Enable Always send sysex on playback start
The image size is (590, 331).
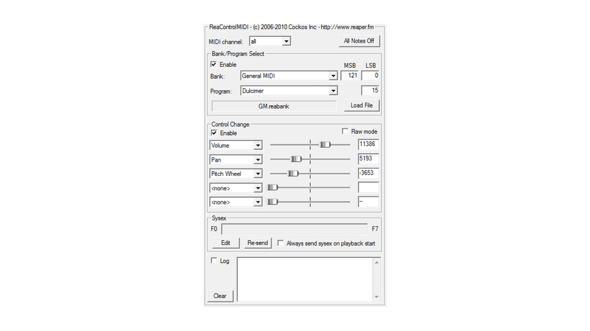pos(280,243)
